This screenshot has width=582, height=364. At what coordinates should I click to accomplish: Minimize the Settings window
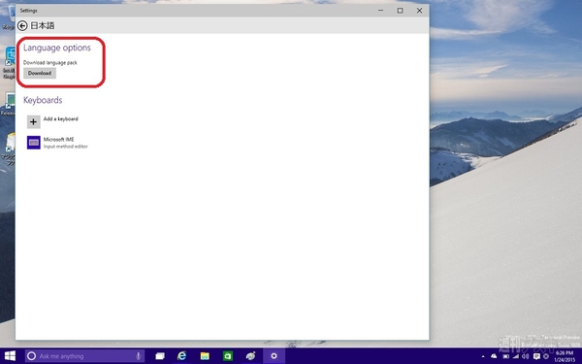tap(380, 11)
